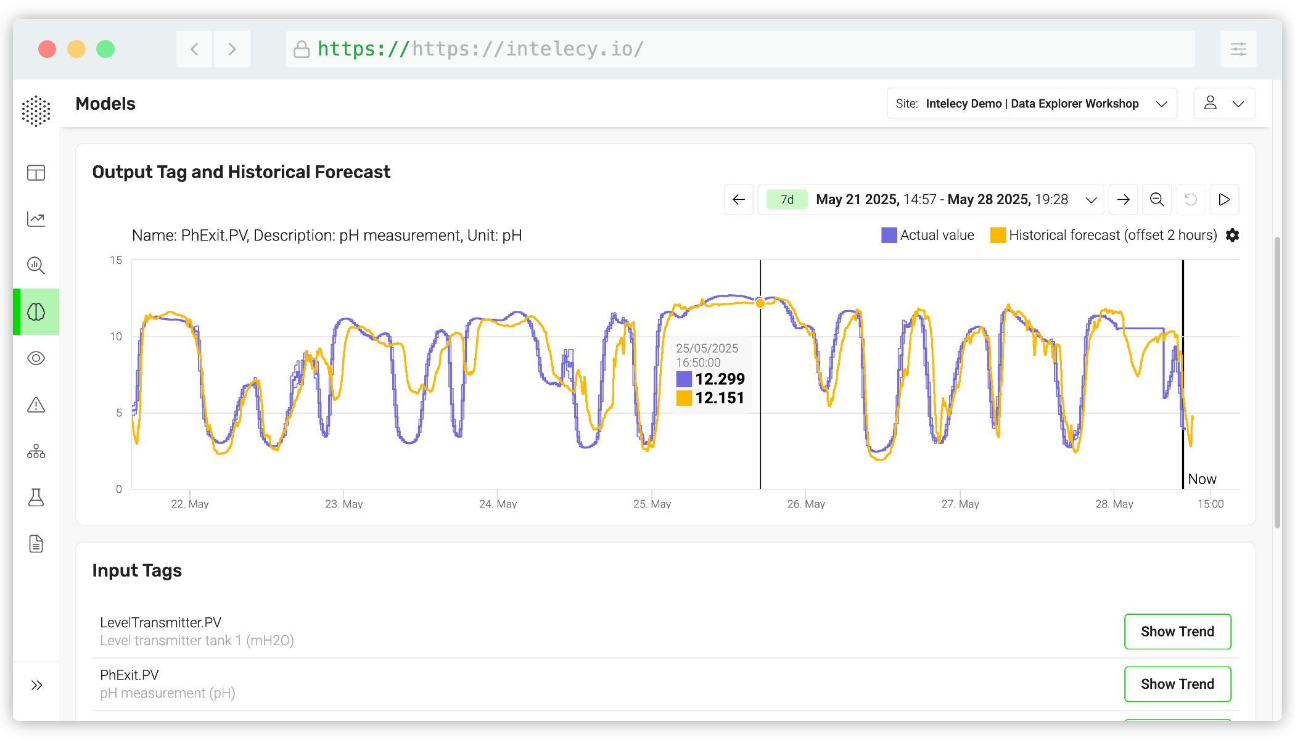Toggle Historical forecast series in legend

click(1104, 235)
